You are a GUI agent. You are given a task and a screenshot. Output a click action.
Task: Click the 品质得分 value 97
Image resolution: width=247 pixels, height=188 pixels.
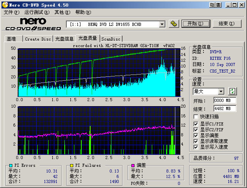(x=236, y=158)
